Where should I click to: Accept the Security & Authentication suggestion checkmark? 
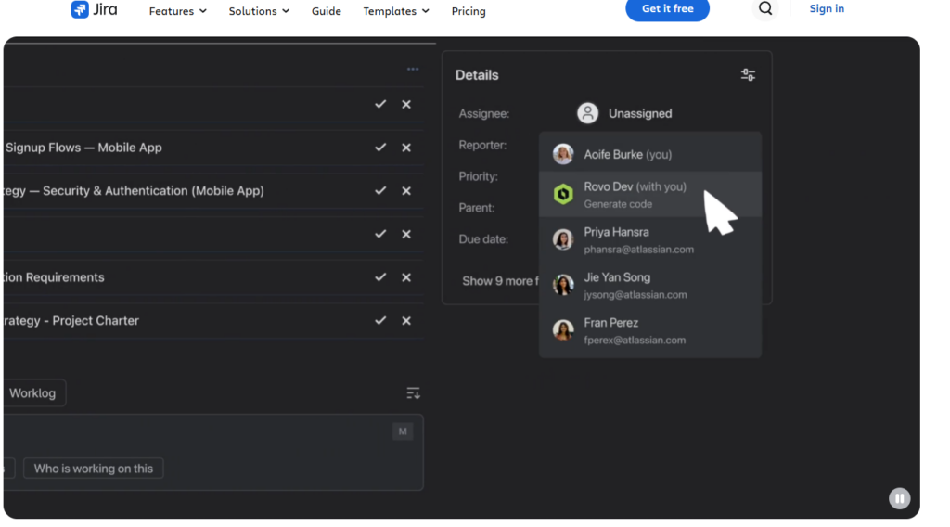point(380,191)
